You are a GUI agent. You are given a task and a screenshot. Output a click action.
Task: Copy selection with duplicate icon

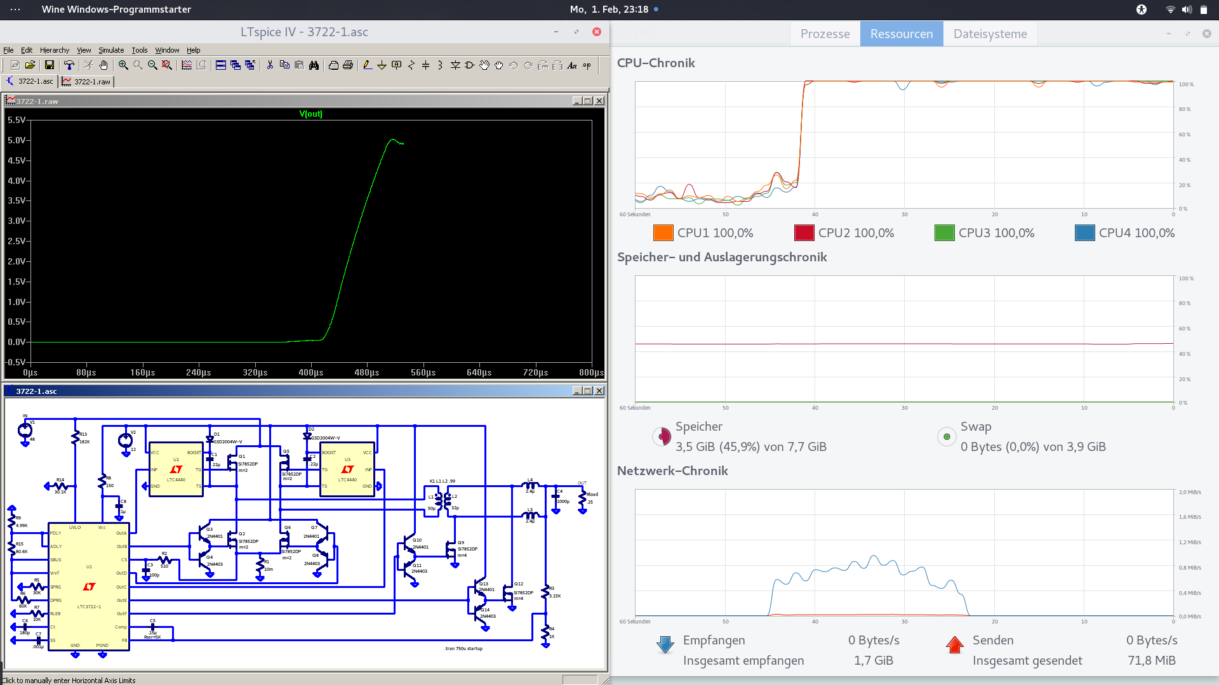[284, 65]
